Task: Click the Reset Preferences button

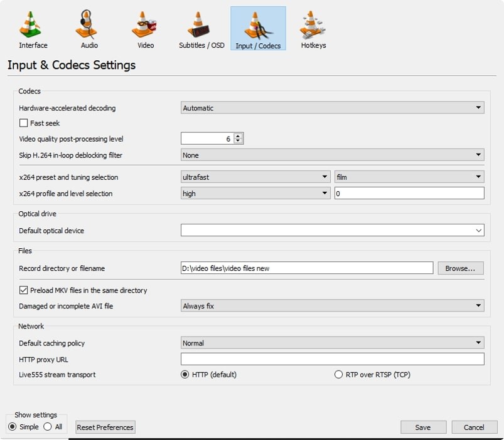Action: pos(105,427)
